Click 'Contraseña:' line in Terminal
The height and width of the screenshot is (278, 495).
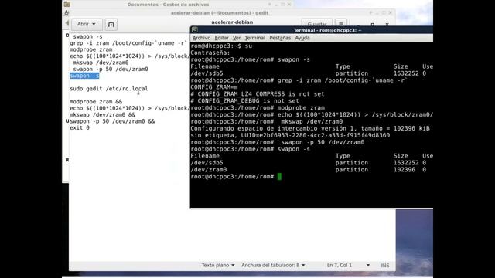pos(210,53)
